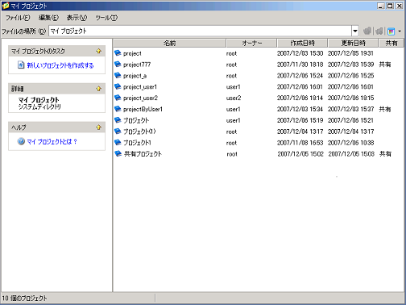406x305 pixels.
Task: Click update date 2007/12/05 19:31
Action: click(350, 53)
